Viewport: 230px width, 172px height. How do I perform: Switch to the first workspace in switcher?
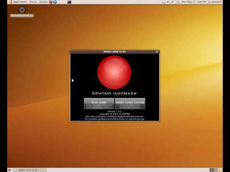point(212,170)
